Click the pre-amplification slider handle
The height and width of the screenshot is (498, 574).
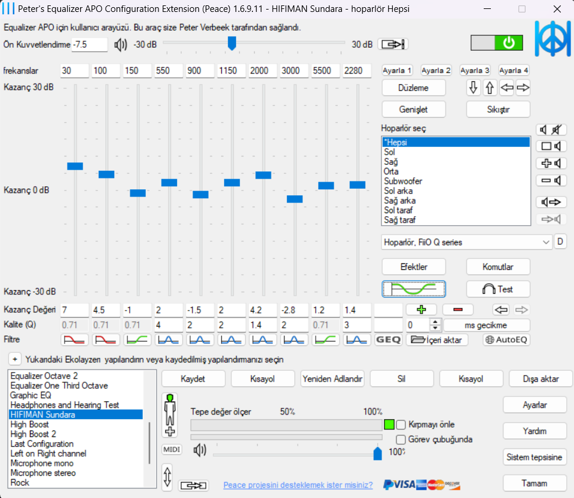[x=232, y=43]
